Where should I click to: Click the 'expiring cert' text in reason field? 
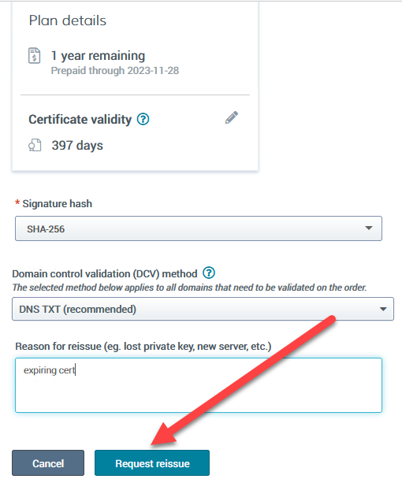[x=49, y=370]
